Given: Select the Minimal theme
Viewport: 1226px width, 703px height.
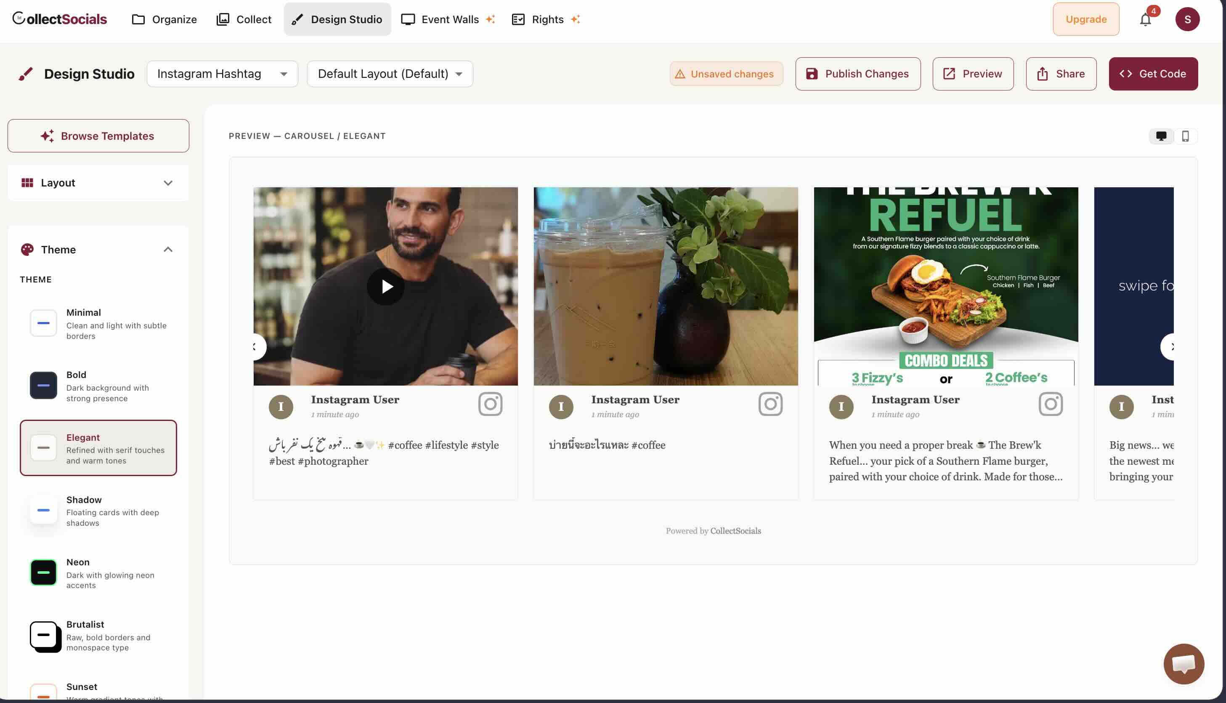Looking at the screenshot, I should [x=98, y=323].
